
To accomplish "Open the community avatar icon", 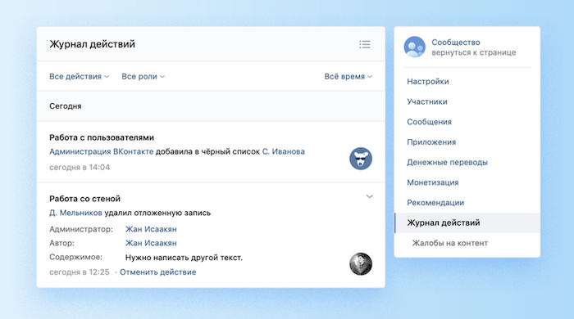I will pyautogui.click(x=414, y=47).
